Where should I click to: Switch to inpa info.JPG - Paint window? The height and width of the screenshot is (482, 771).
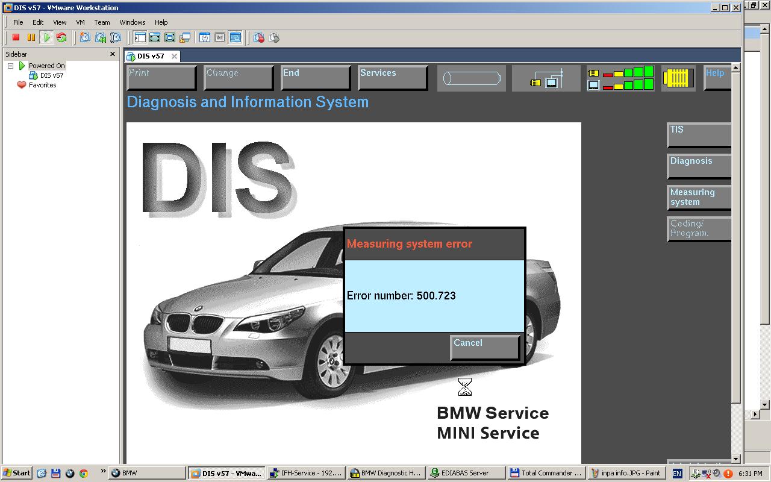[626, 473]
